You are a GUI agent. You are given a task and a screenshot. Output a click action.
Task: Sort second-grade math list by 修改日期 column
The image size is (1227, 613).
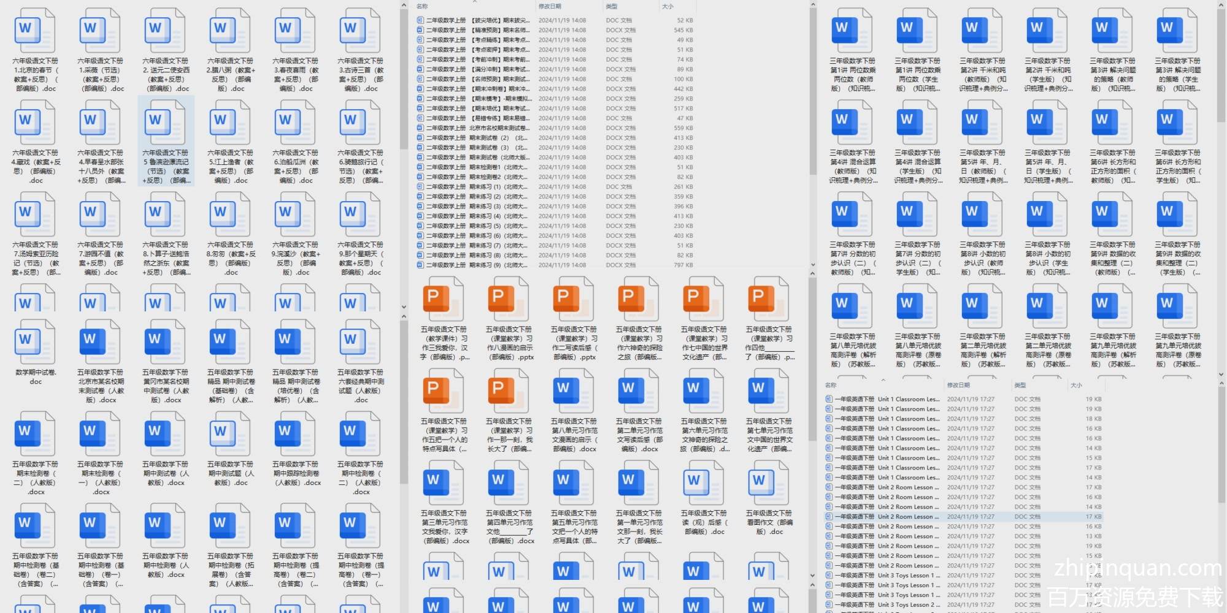(550, 6)
